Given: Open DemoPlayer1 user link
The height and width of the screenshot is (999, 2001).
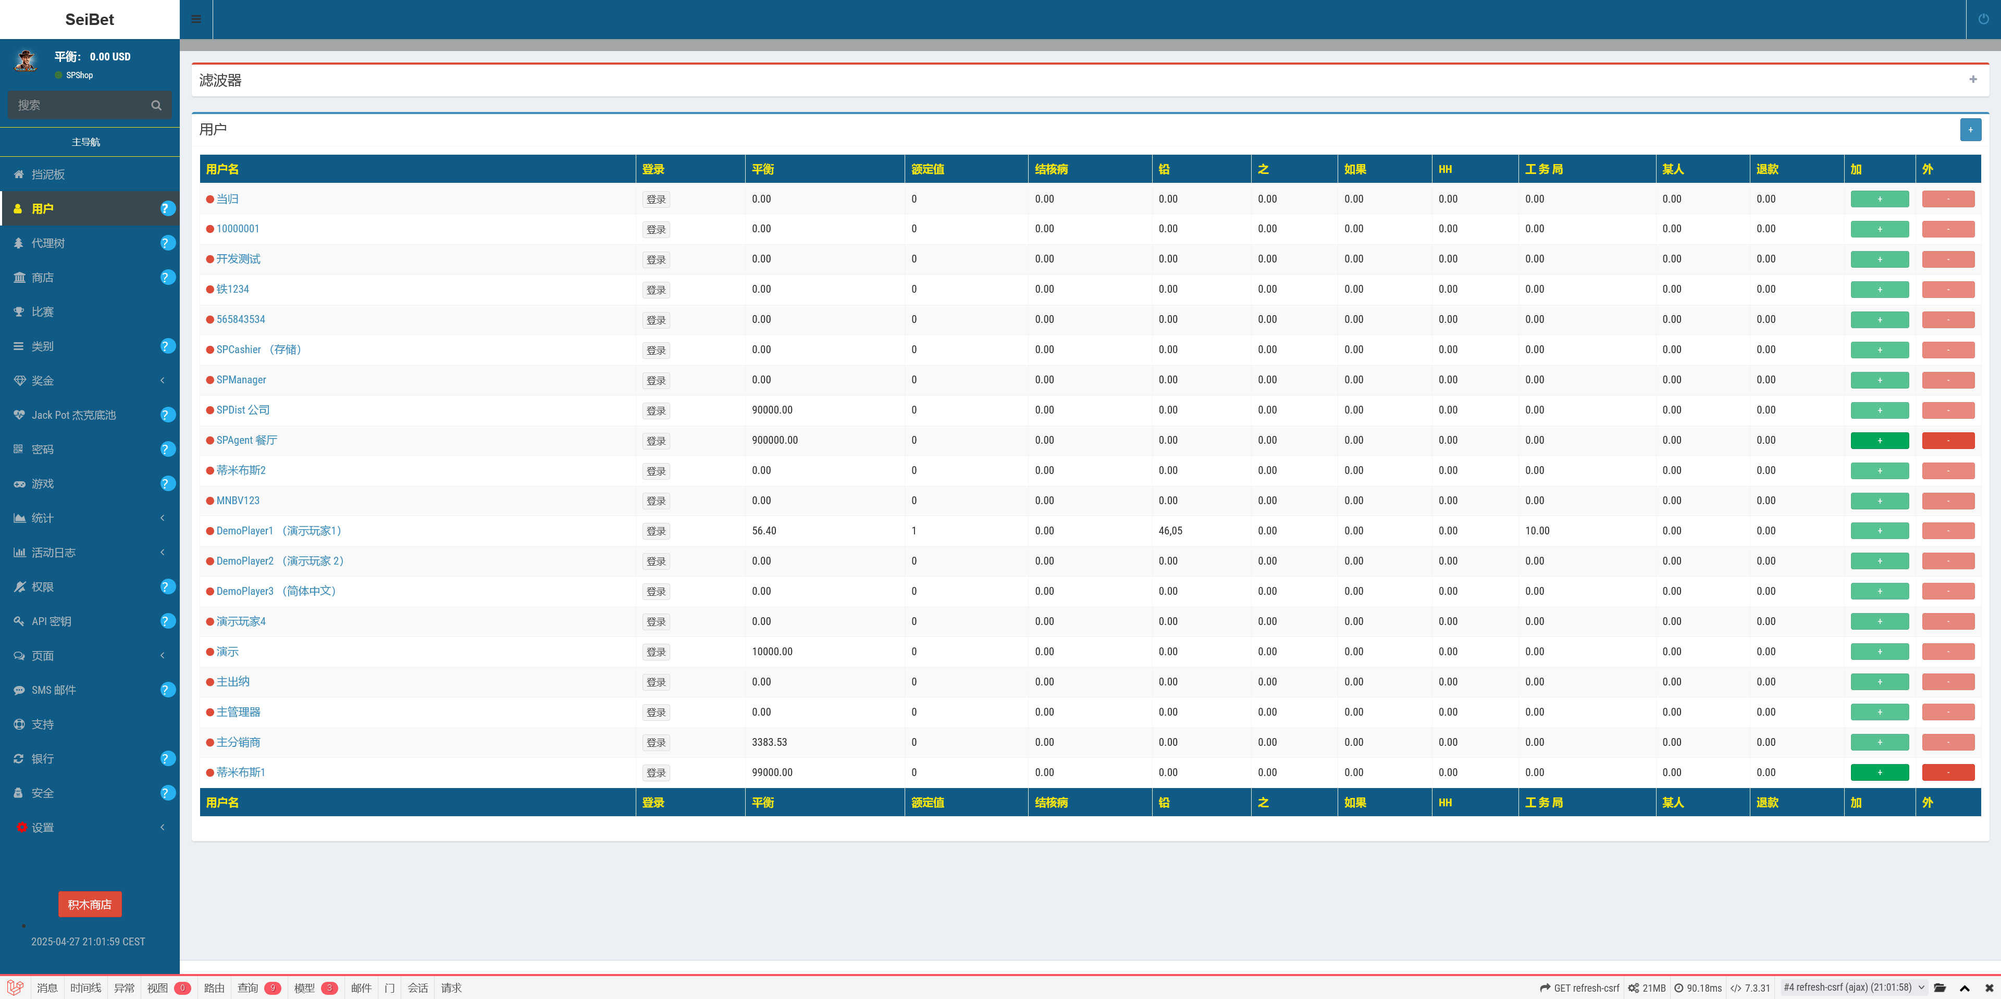Looking at the screenshot, I should 245,531.
